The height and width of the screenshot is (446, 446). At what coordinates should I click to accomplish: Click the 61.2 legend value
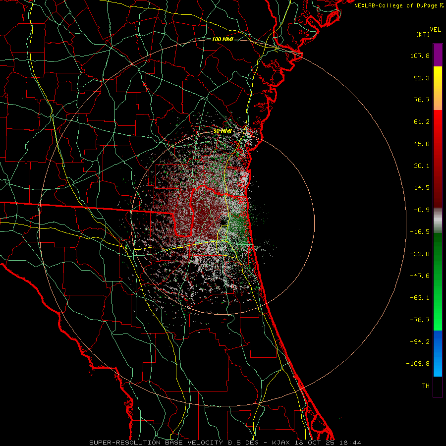(x=422, y=122)
